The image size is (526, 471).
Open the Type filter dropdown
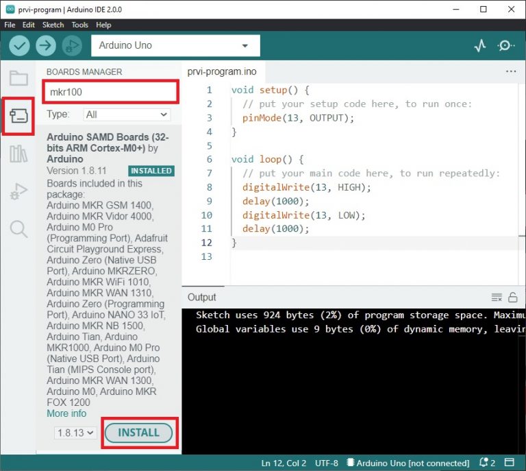[127, 114]
